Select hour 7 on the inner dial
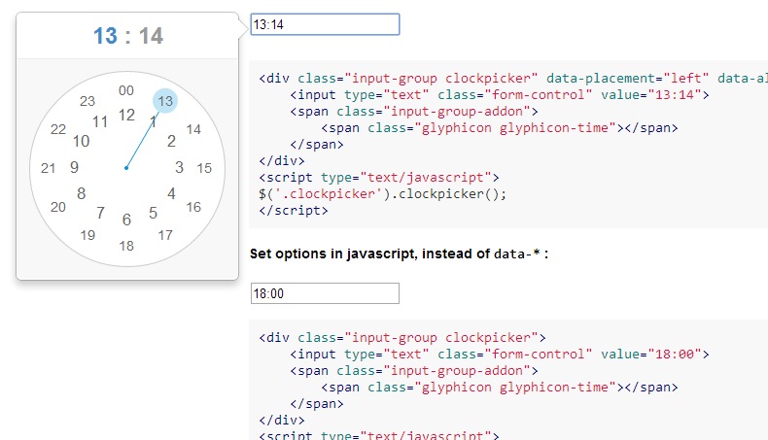The width and height of the screenshot is (768, 440). (100, 213)
